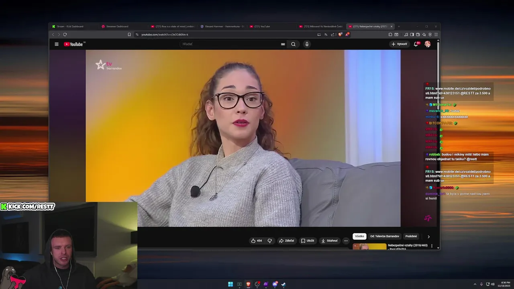Open the on-screen keyboard in YouTube search
This screenshot has width=514, height=289.
[x=283, y=44]
